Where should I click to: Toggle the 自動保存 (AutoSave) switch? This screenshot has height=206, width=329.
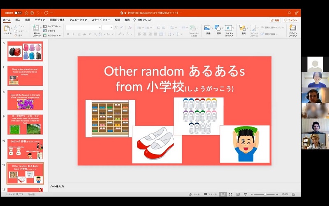click(x=18, y=13)
